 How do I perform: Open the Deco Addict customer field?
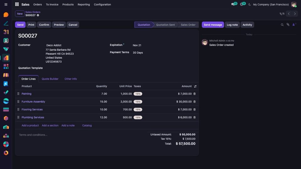pyautogui.click(x=54, y=45)
